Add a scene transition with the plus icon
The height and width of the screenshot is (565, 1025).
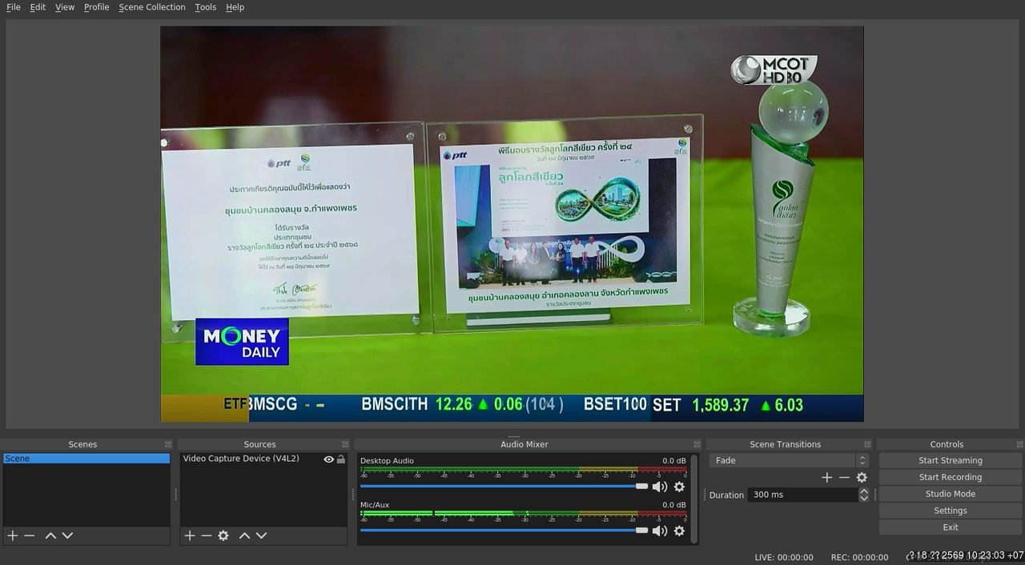(827, 477)
